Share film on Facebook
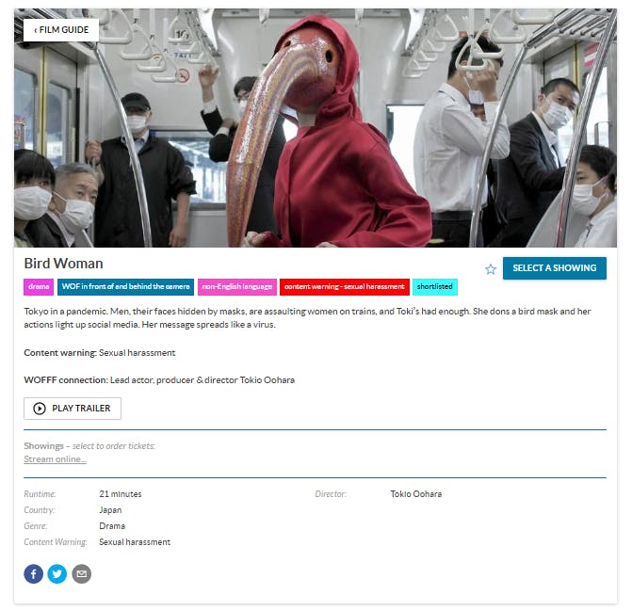The height and width of the screenshot is (611, 632). (x=34, y=573)
